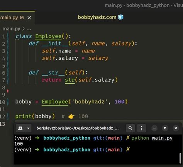Click the breadcrumb chevron separator
183x167 pixels.
pyautogui.click(x=23, y=29)
